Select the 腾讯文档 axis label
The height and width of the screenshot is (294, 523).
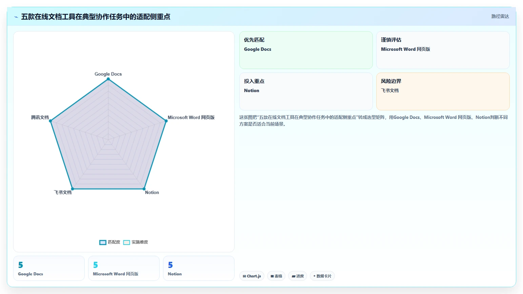(40, 117)
